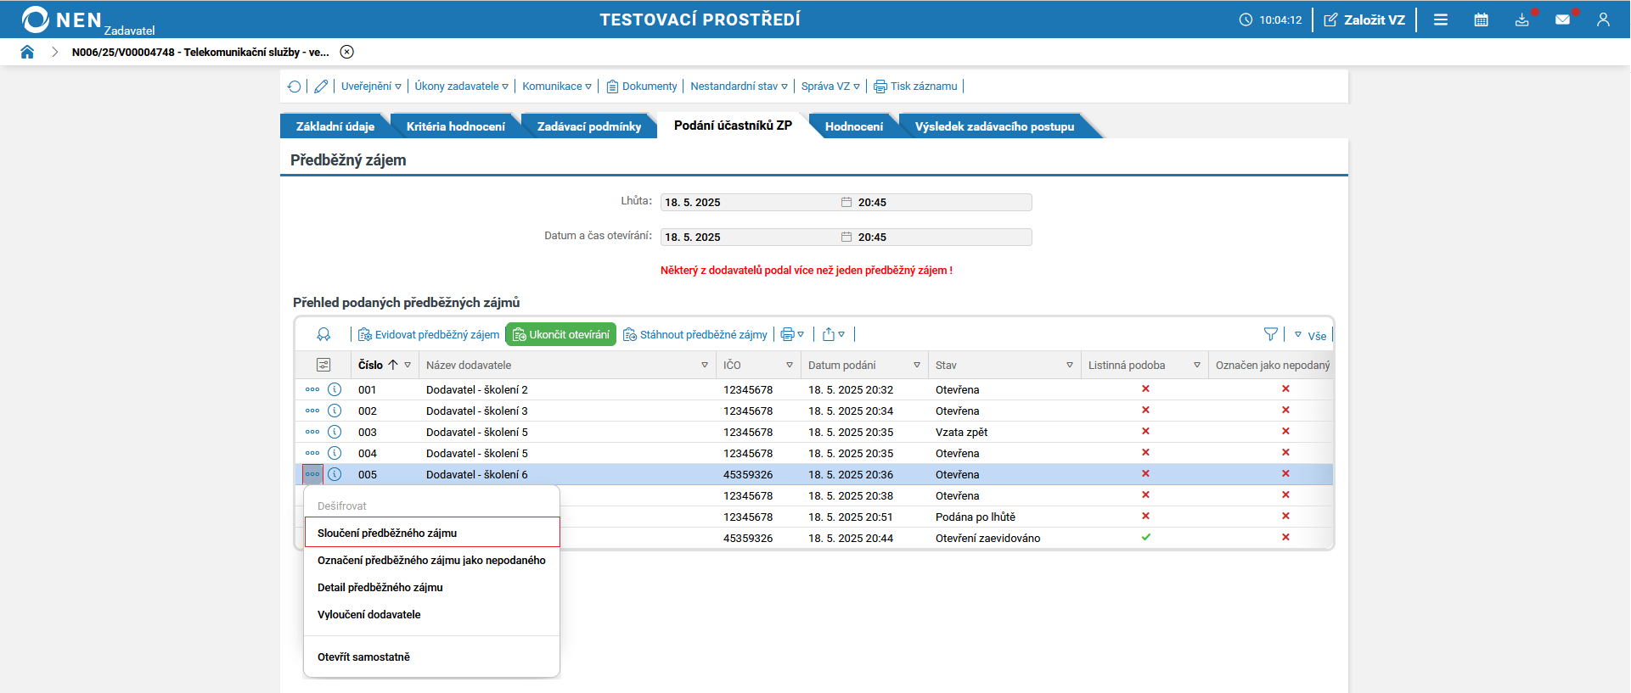The width and height of the screenshot is (1631, 693).
Task: Expand the Uveřejnění dropdown menu
Action: (371, 87)
